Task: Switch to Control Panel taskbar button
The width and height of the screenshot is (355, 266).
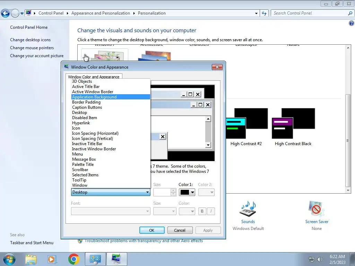Action: point(95,259)
